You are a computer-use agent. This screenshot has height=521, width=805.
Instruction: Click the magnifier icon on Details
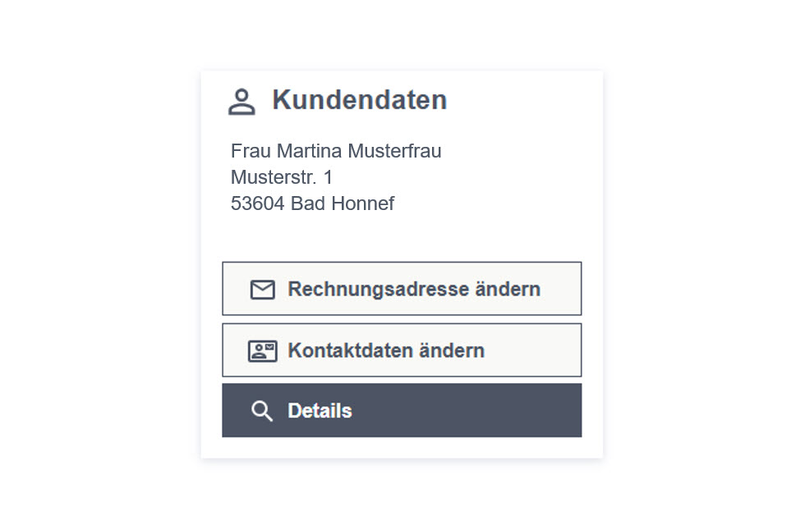[x=261, y=411]
